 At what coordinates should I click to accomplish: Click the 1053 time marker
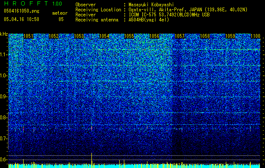pyautogui.click(x=79, y=36)
